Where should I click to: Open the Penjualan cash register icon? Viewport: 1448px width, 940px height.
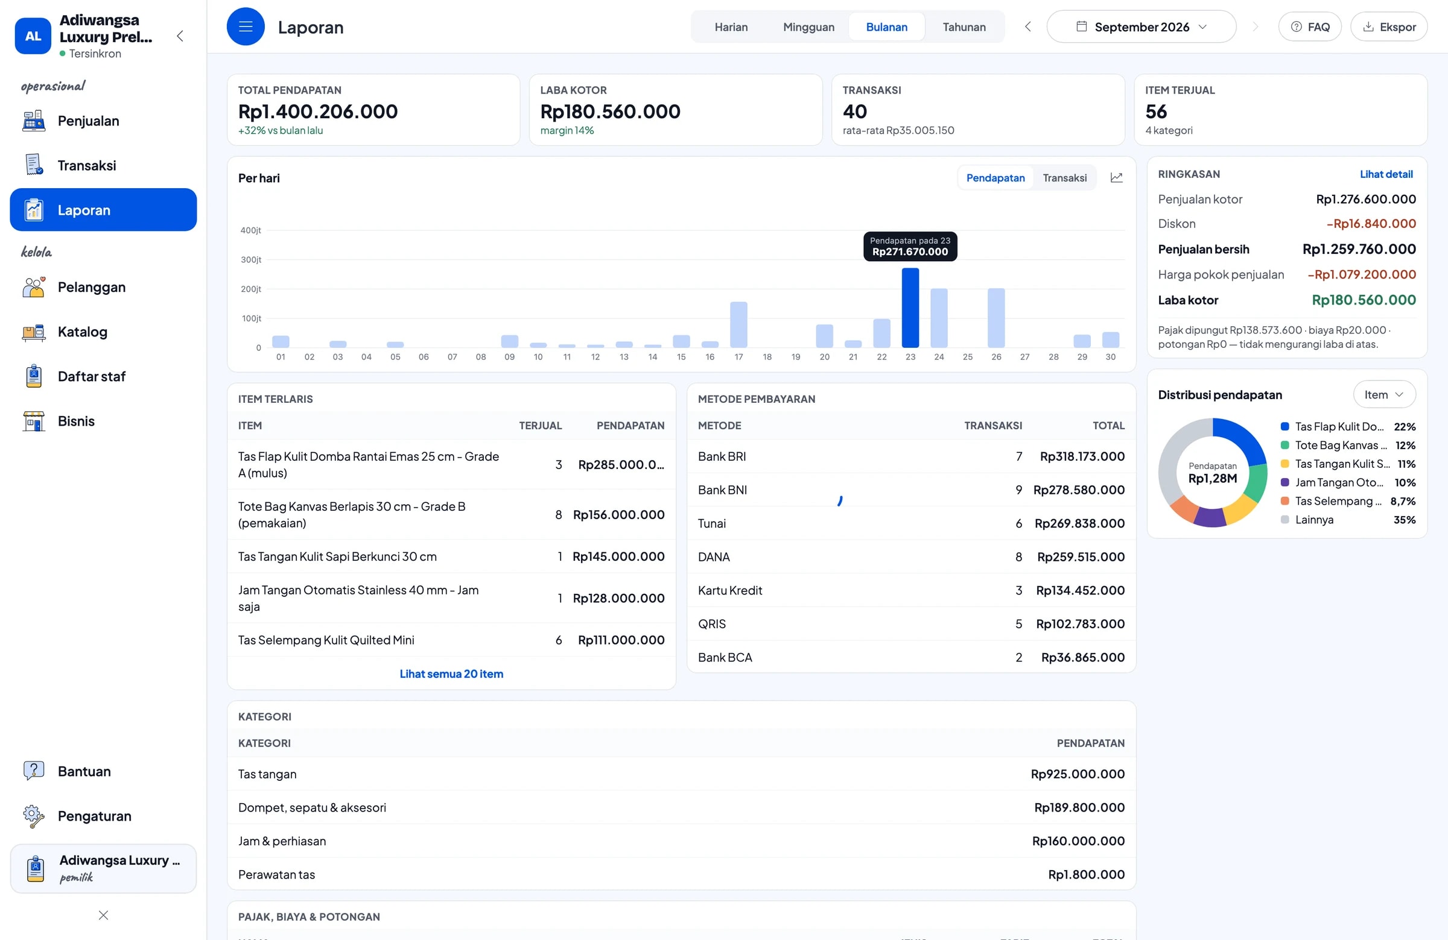click(x=34, y=121)
